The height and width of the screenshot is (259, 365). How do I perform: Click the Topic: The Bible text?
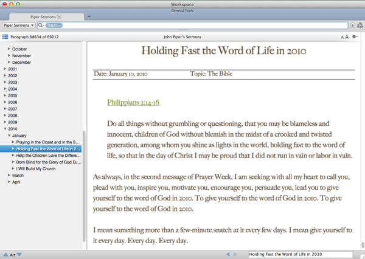[x=211, y=74]
